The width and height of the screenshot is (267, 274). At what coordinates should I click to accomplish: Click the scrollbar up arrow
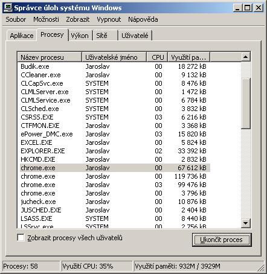tap(245, 57)
